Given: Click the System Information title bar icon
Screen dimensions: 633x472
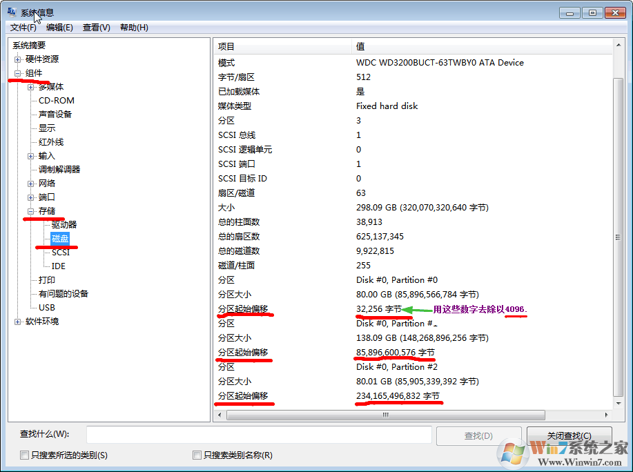Looking at the screenshot, I should [12, 12].
